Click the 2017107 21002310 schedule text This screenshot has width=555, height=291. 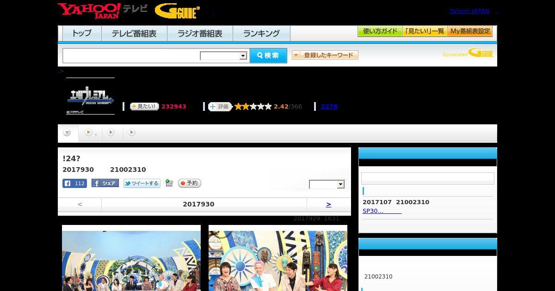pyautogui.click(x=396, y=202)
